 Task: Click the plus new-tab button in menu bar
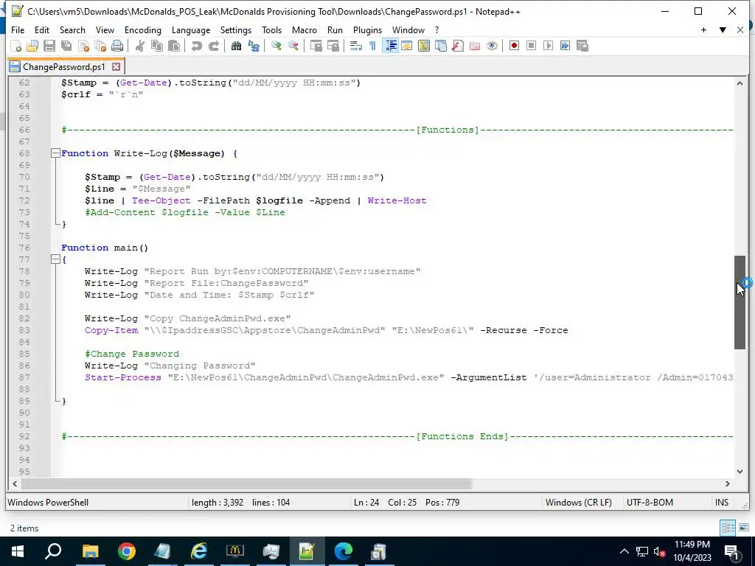tap(703, 29)
